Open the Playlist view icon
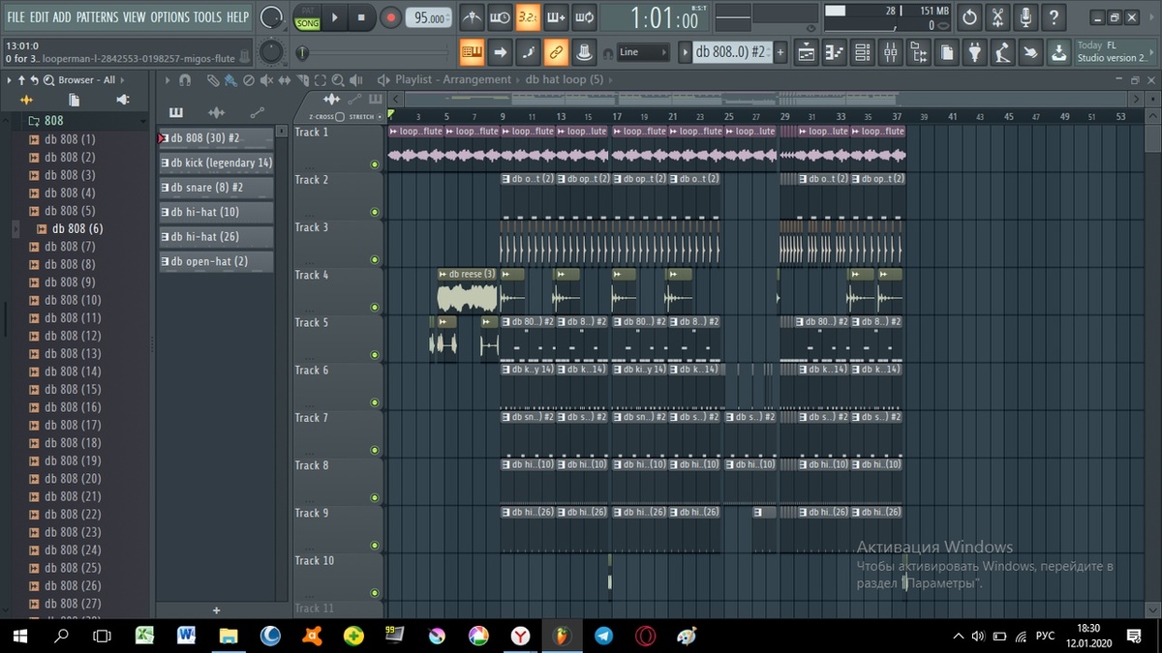 pyautogui.click(x=807, y=52)
